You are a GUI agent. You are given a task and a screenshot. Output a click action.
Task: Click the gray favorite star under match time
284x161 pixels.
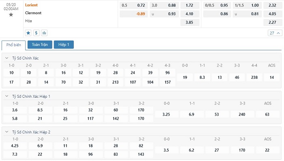coord(11,15)
